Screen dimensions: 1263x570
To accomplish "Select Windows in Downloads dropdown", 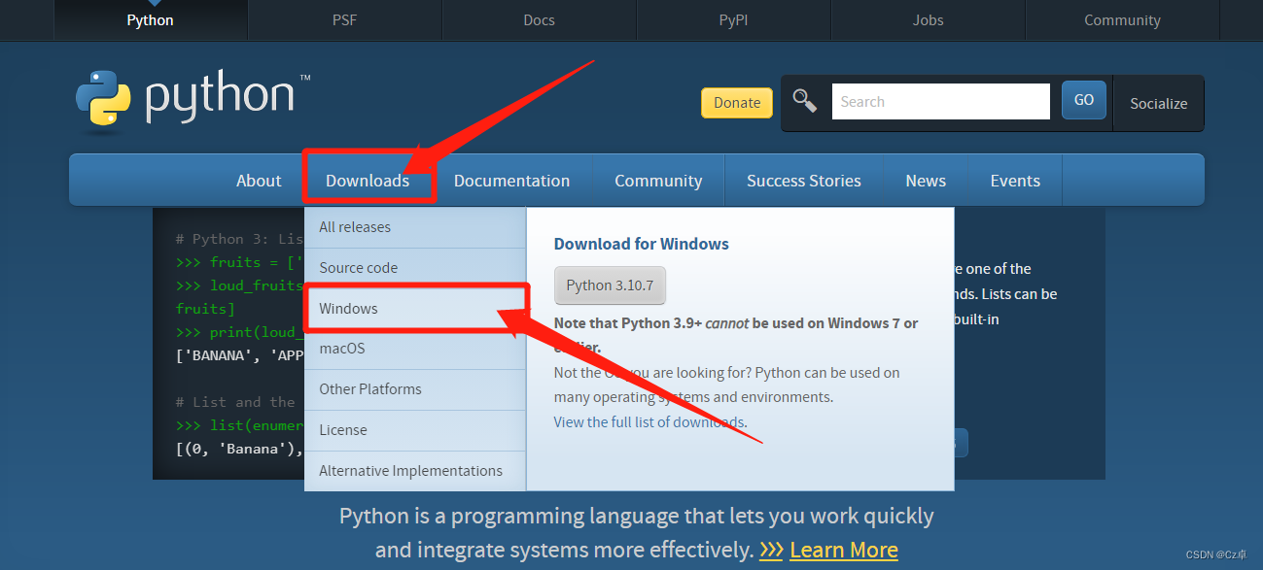I will point(415,309).
